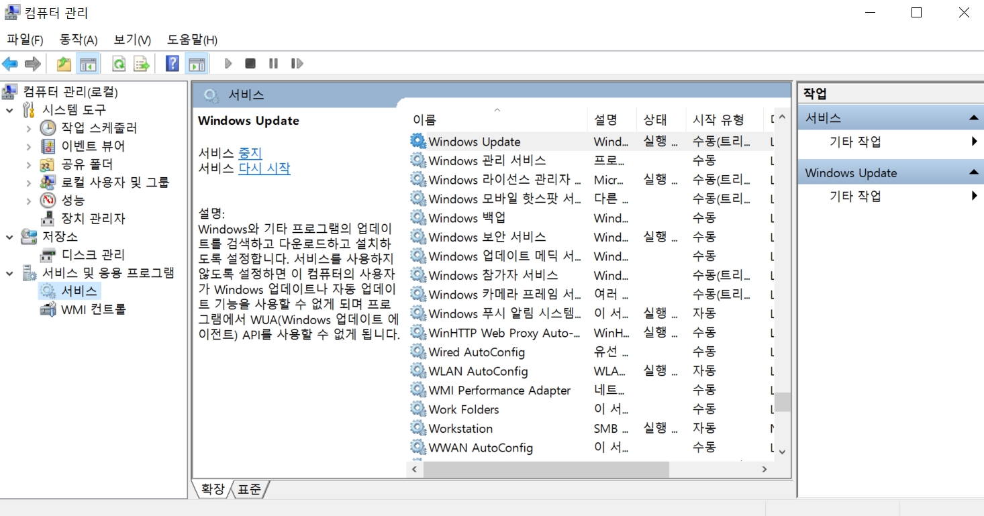This screenshot has width=984, height=516.
Task: Select the Wired AutoConfig service
Action: click(x=590, y=352)
